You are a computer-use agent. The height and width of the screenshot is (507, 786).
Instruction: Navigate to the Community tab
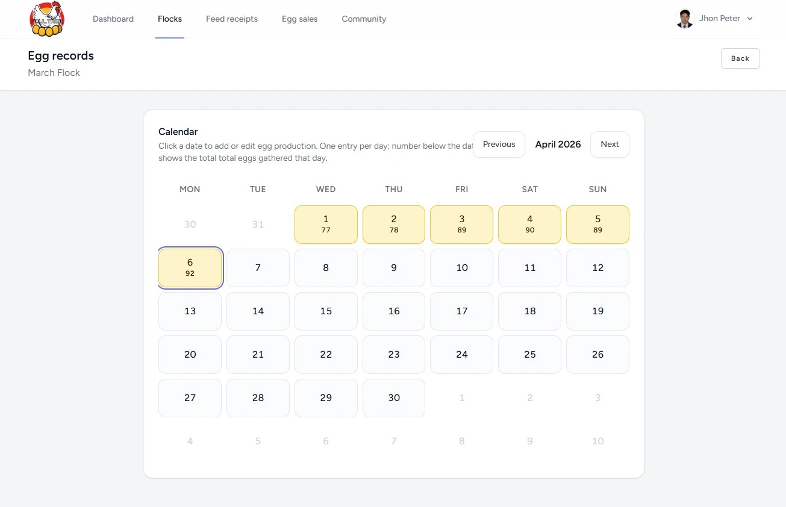coord(364,19)
